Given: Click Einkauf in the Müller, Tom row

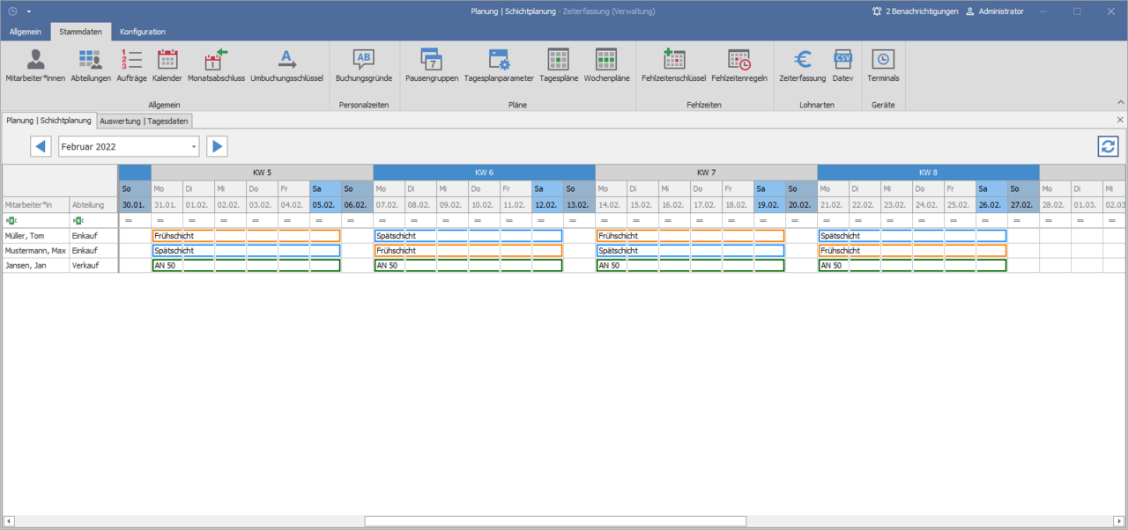Looking at the screenshot, I should [x=93, y=236].
